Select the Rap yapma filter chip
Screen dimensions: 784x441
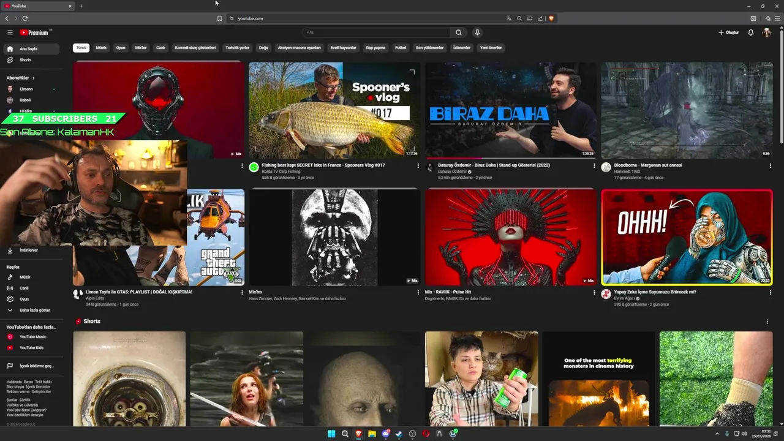click(x=375, y=48)
